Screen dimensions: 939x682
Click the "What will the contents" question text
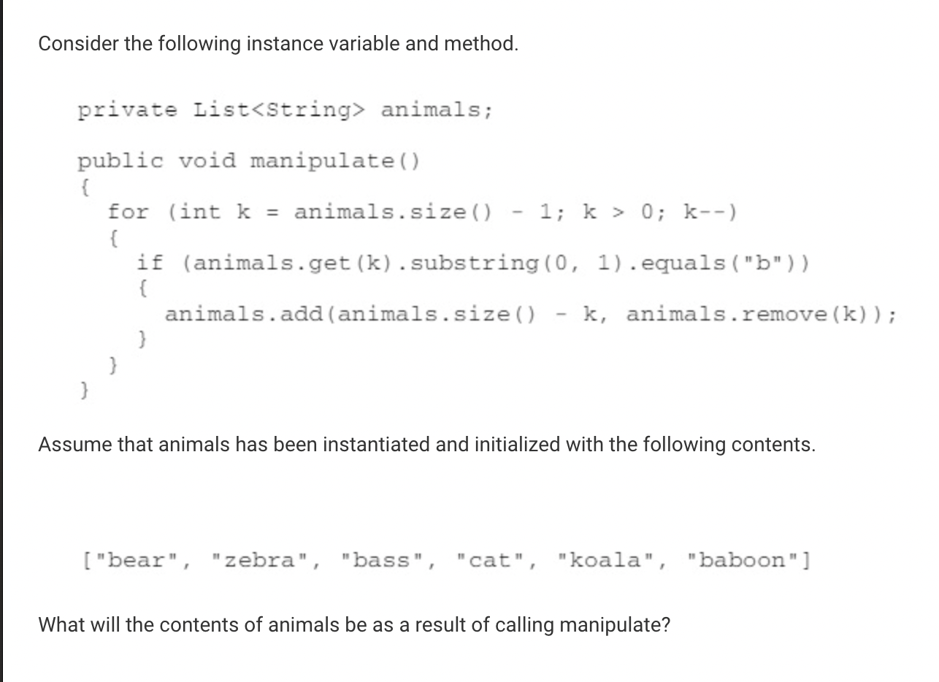[354, 625]
